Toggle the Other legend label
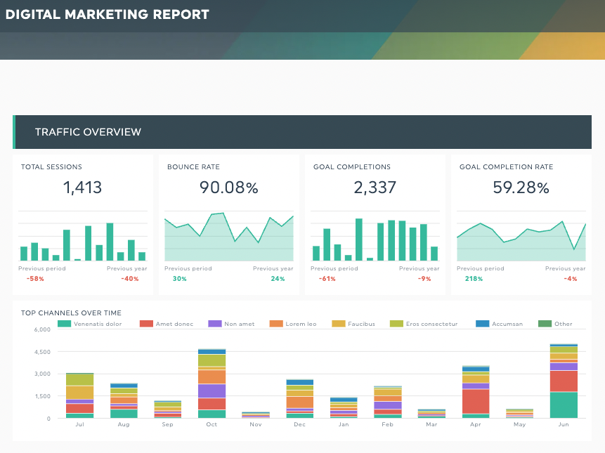The height and width of the screenshot is (453, 605). pos(564,324)
